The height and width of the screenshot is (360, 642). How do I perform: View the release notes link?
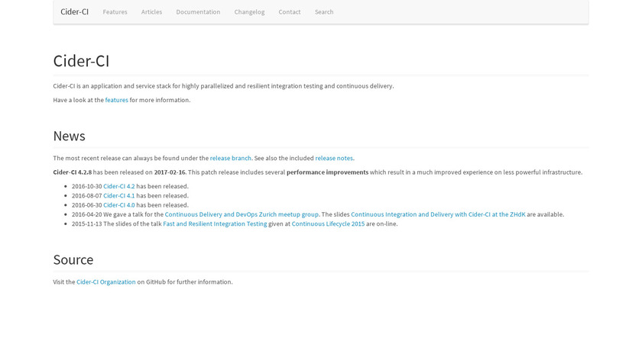coord(334,159)
